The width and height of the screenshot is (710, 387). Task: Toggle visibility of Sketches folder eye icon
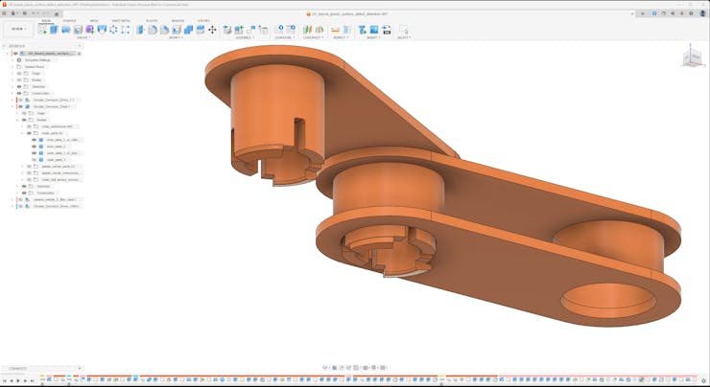click(x=19, y=86)
